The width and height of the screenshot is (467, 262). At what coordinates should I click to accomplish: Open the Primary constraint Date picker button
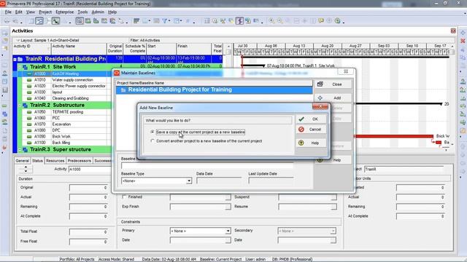coord(228,240)
